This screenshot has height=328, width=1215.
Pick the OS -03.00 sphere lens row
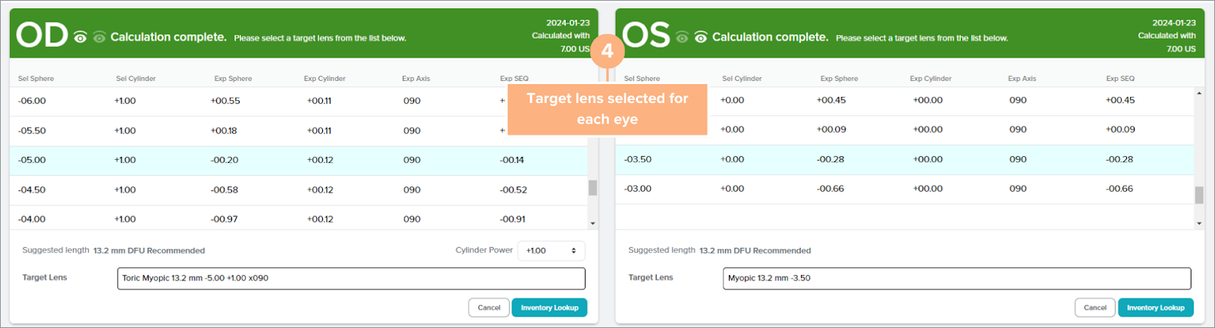coord(903,189)
